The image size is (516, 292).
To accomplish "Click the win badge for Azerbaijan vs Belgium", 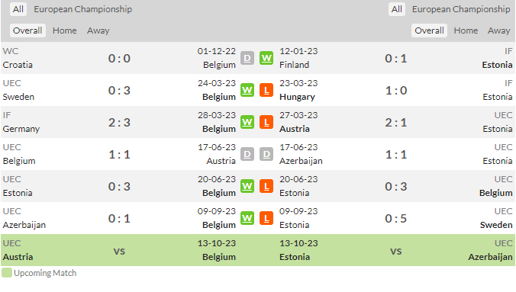I will pyautogui.click(x=247, y=218).
